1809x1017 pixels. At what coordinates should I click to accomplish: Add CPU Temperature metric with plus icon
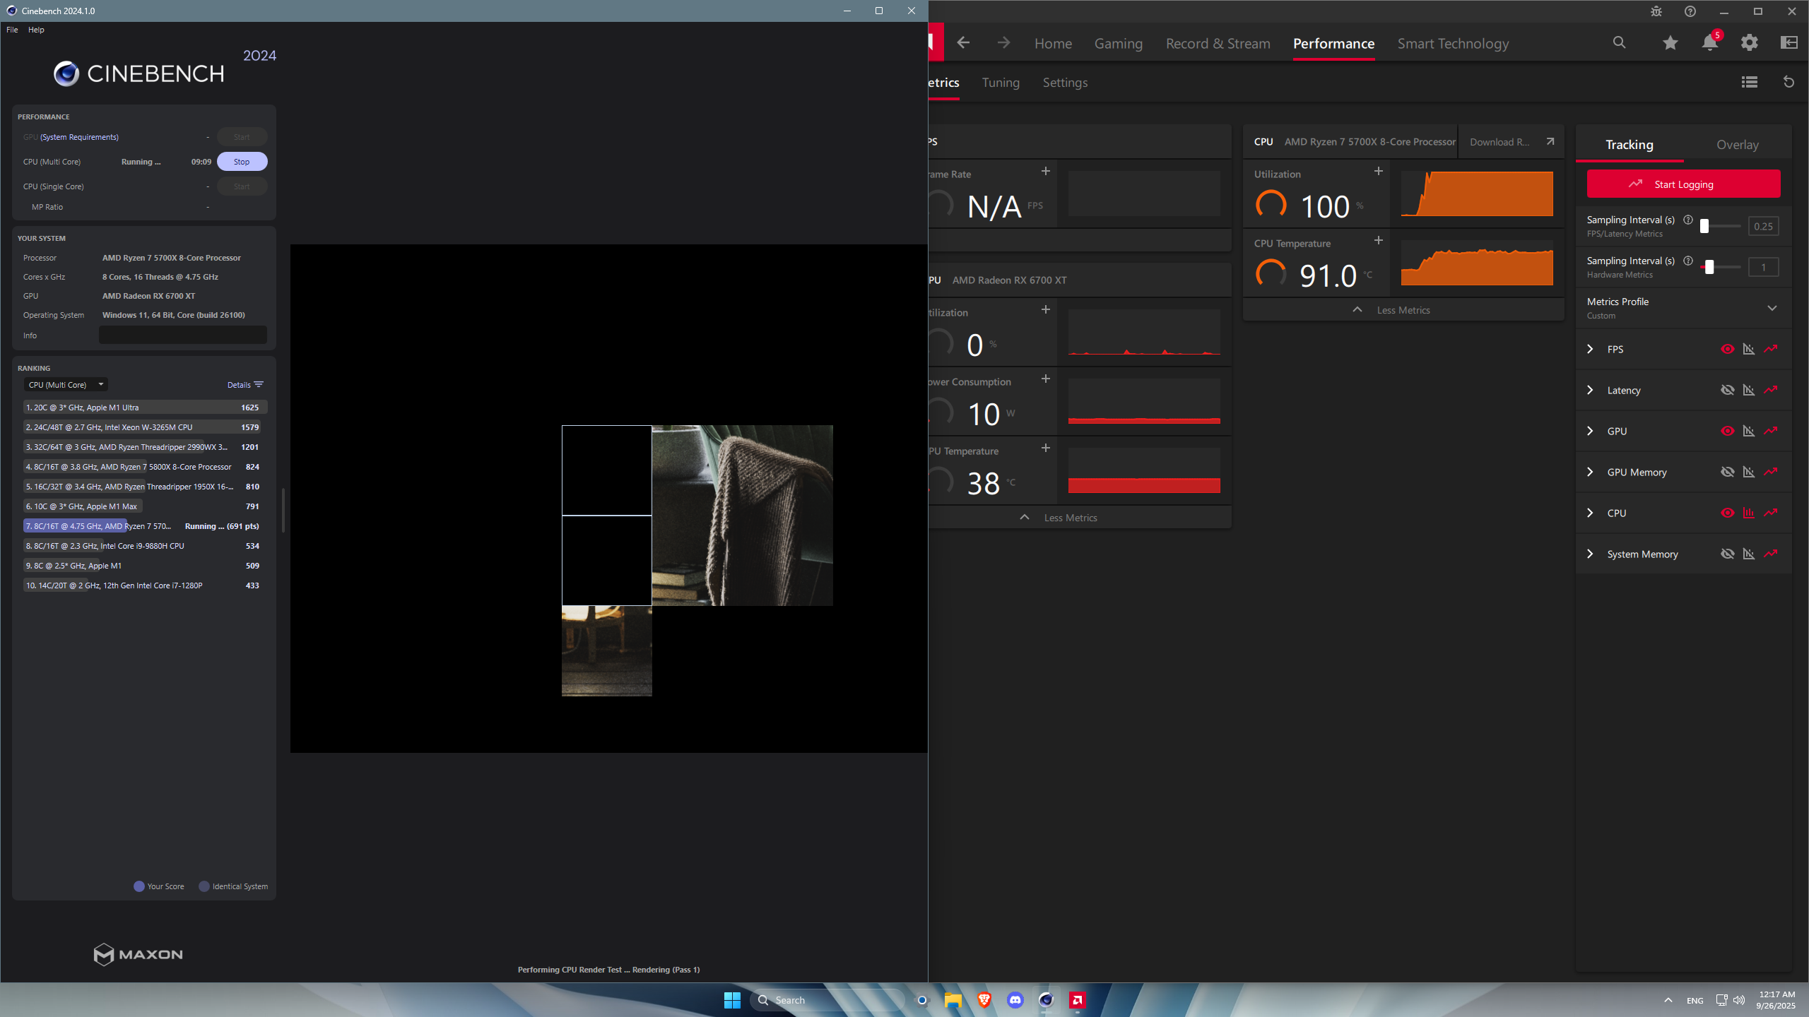click(x=1378, y=241)
